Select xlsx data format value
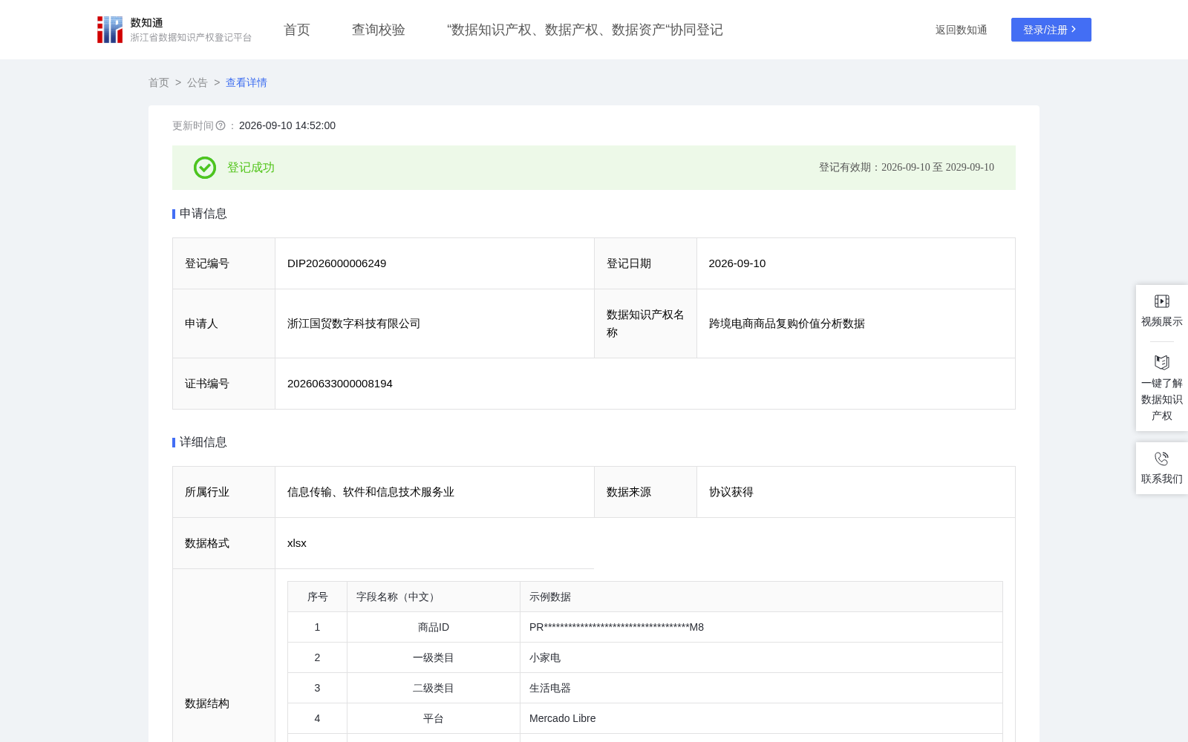1188x742 pixels. pos(297,543)
